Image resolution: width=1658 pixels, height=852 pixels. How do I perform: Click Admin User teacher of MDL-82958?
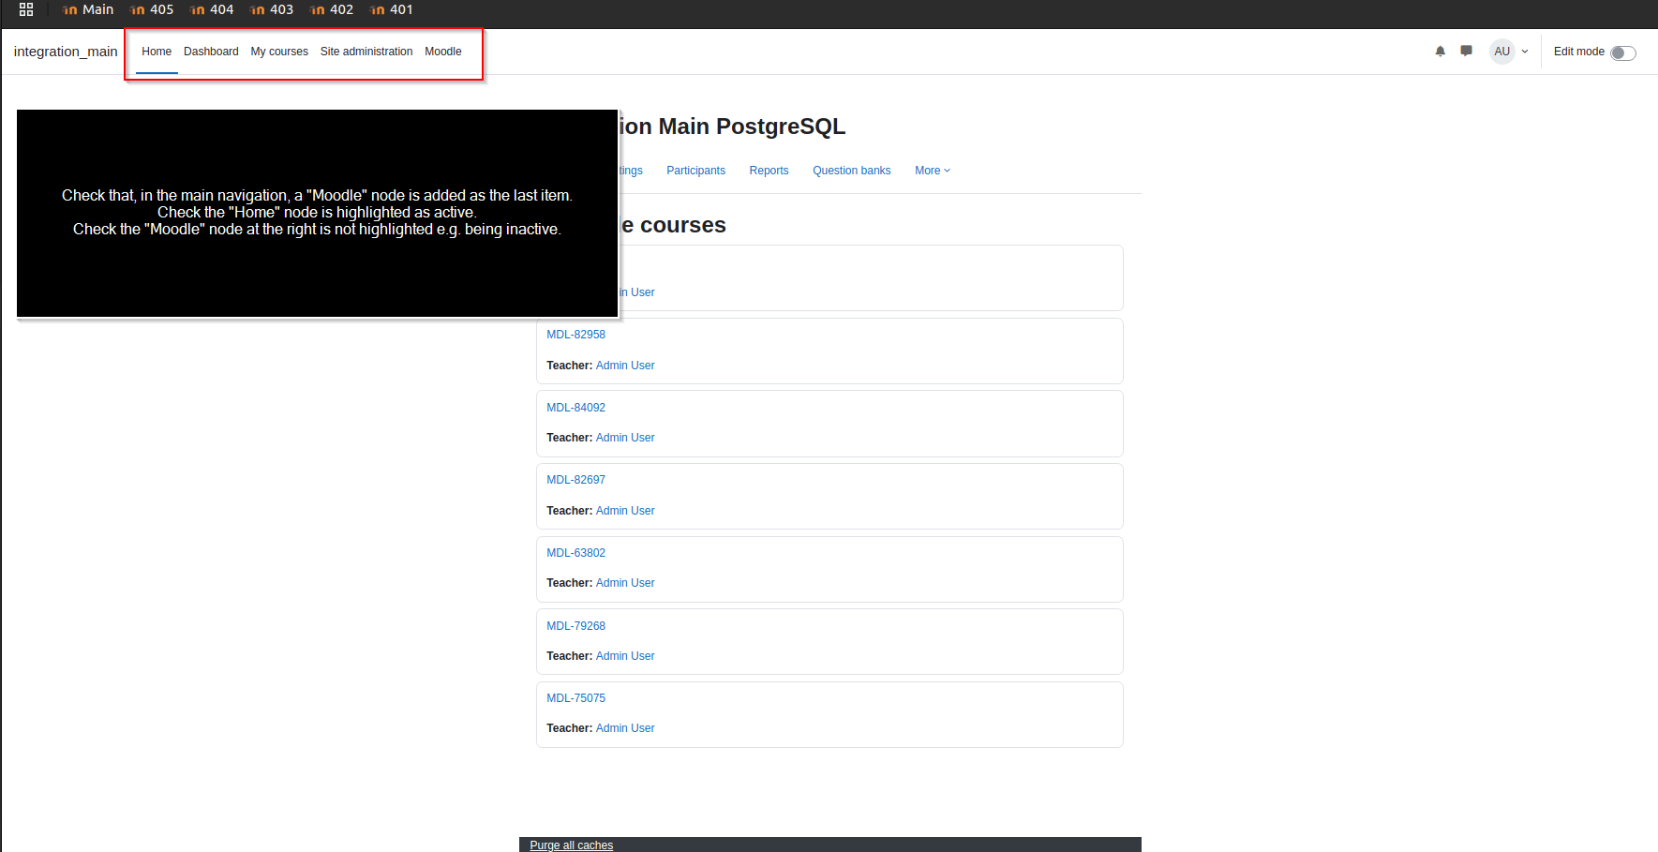point(625,366)
